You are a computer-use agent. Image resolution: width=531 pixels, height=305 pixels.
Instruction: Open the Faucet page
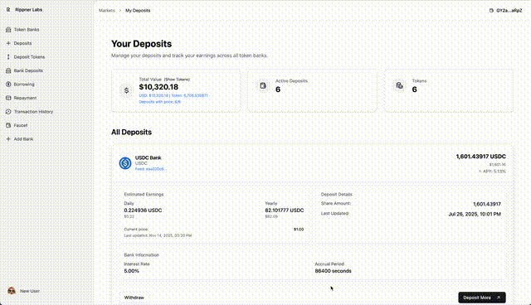click(21, 125)
